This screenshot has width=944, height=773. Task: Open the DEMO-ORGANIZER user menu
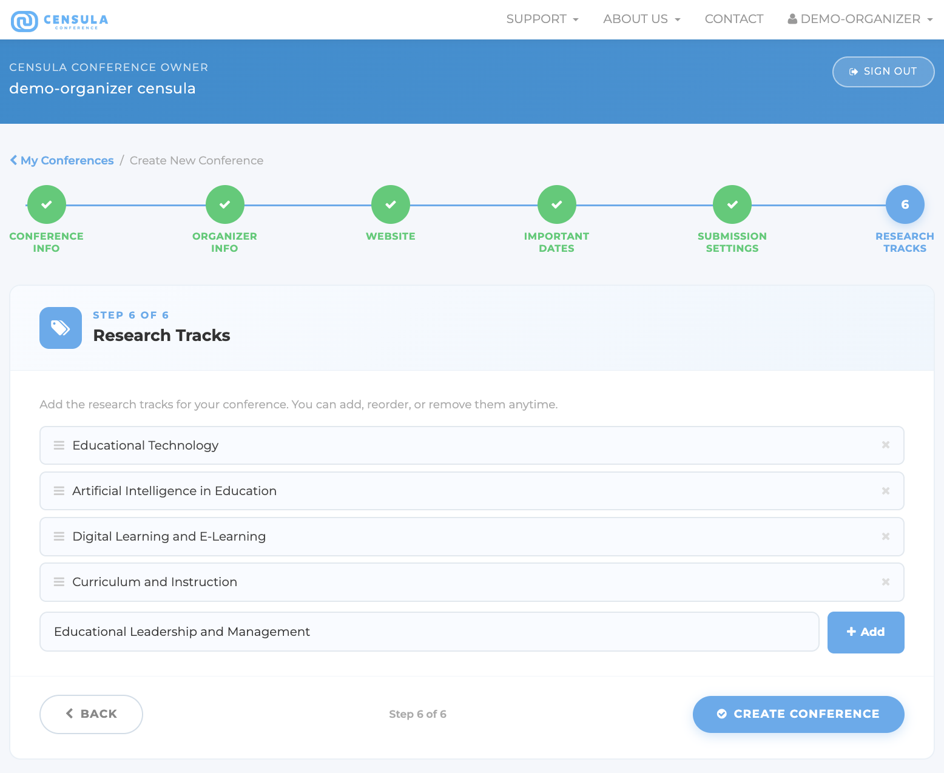pyautogui.click(x=860, y=19)
